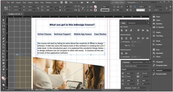173x92 pixels.
Task: Open the Object menu
Action: point(30,2)
